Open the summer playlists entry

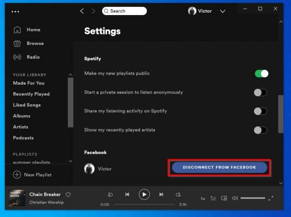[x=32, y=162]
